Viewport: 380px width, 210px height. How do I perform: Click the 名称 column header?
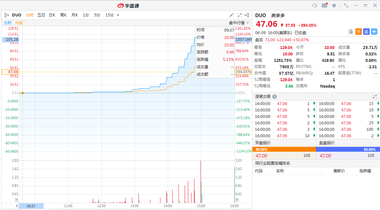pyautogui.click(x=280, y=171)
